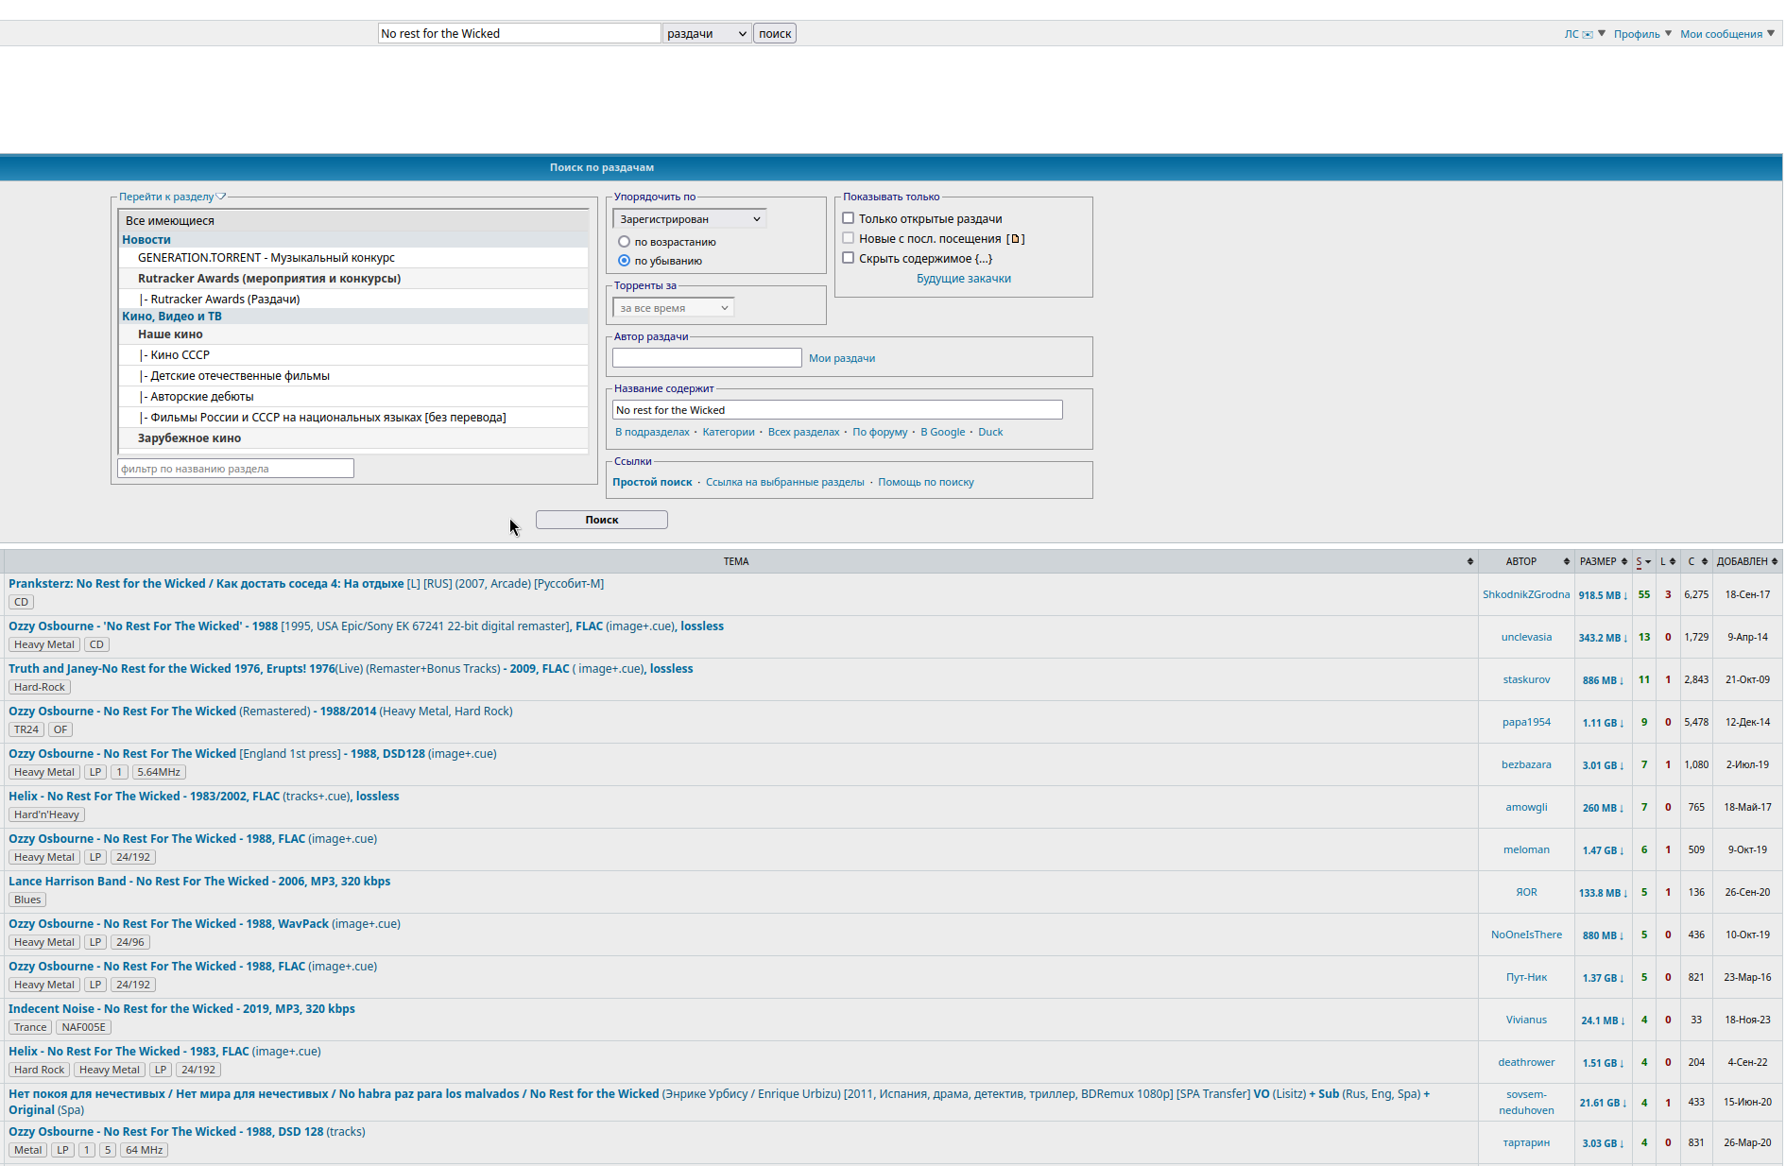Switch to Простой поиск
This screenshot has width=1786, height=1166.
652,482
